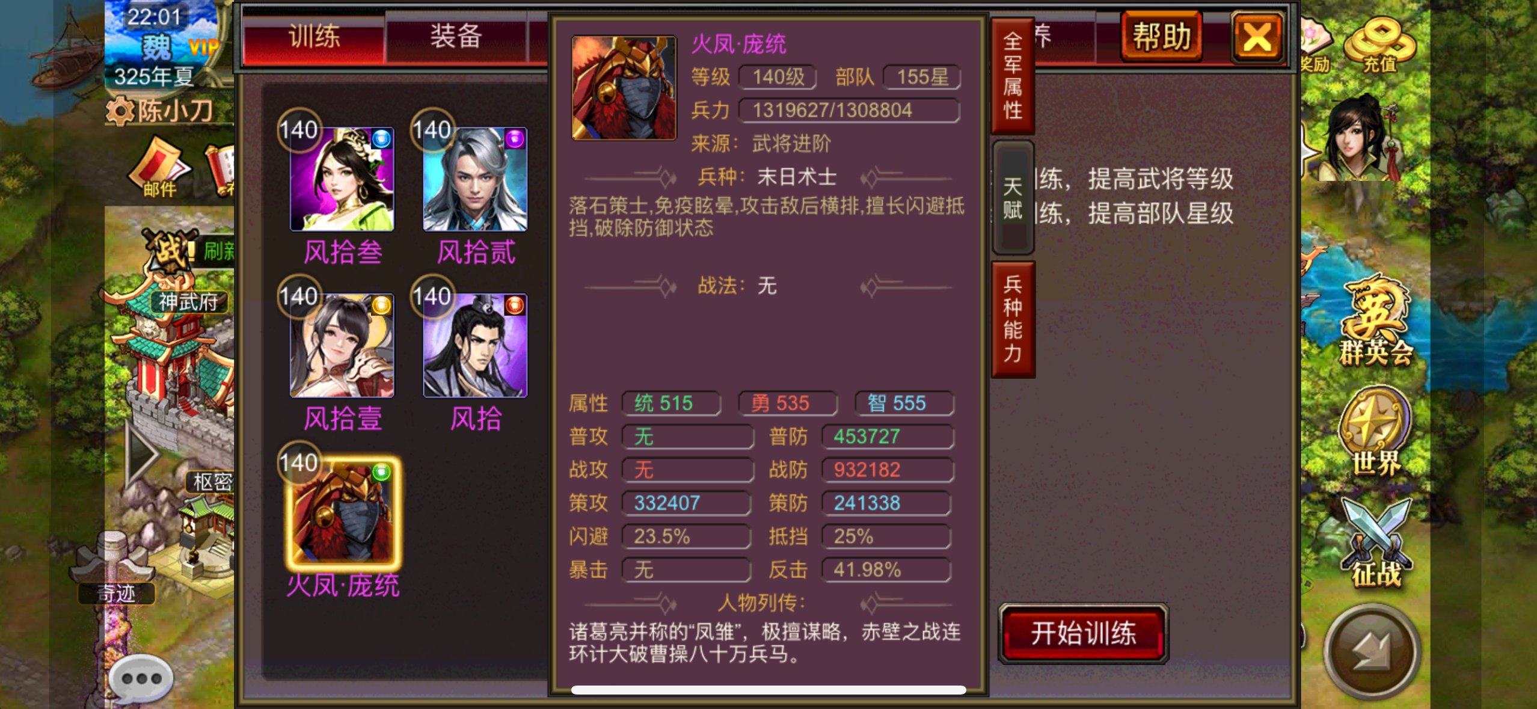The height and width of the screenshot is (709, 1537).
Task: Select general 风拾叁 portrait
Action: coord(342,179)
